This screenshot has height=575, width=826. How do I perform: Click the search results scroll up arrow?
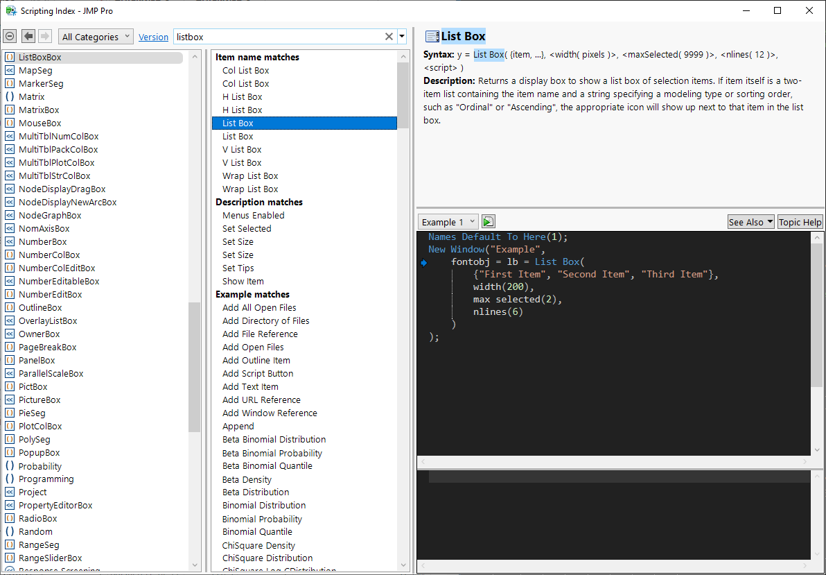[x=403, y=56]
